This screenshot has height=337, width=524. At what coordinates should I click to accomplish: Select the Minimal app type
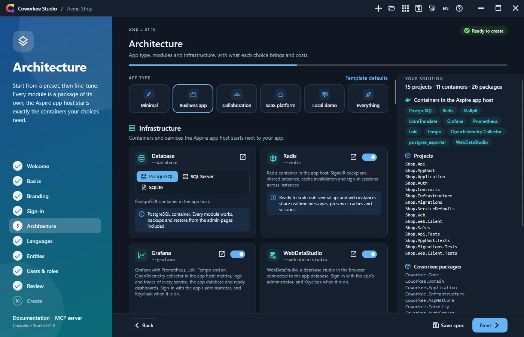pyautogui.click(x=149, y=99)
